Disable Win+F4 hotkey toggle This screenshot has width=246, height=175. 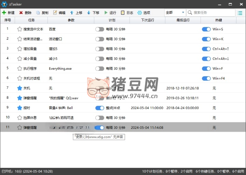[206, 79]
